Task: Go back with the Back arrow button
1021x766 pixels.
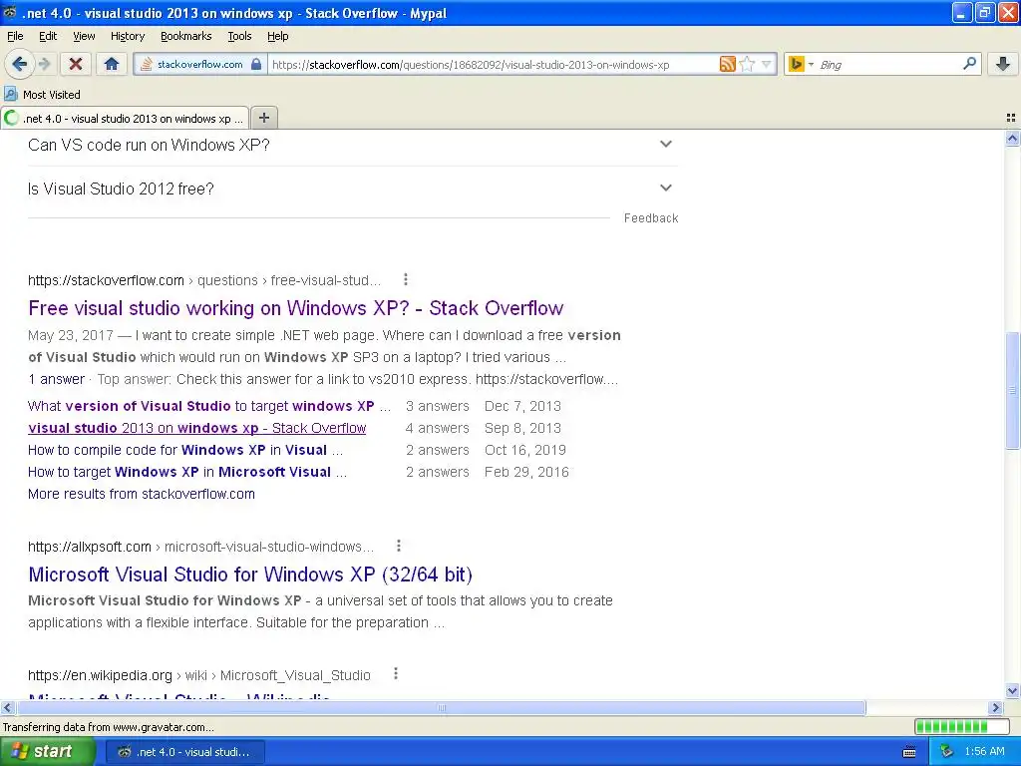Action: (20, 64)
